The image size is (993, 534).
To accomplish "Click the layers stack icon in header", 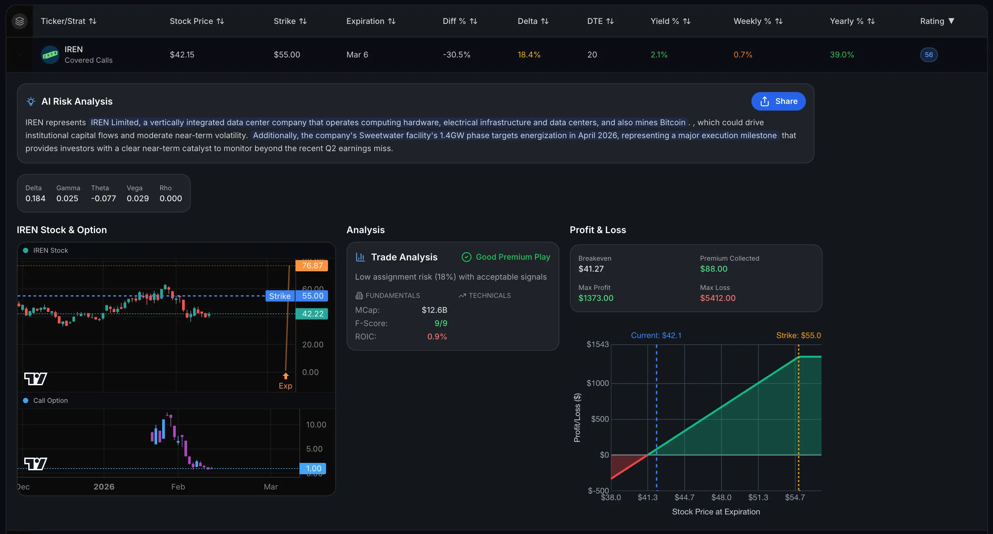I will click(x=19, y=21).
